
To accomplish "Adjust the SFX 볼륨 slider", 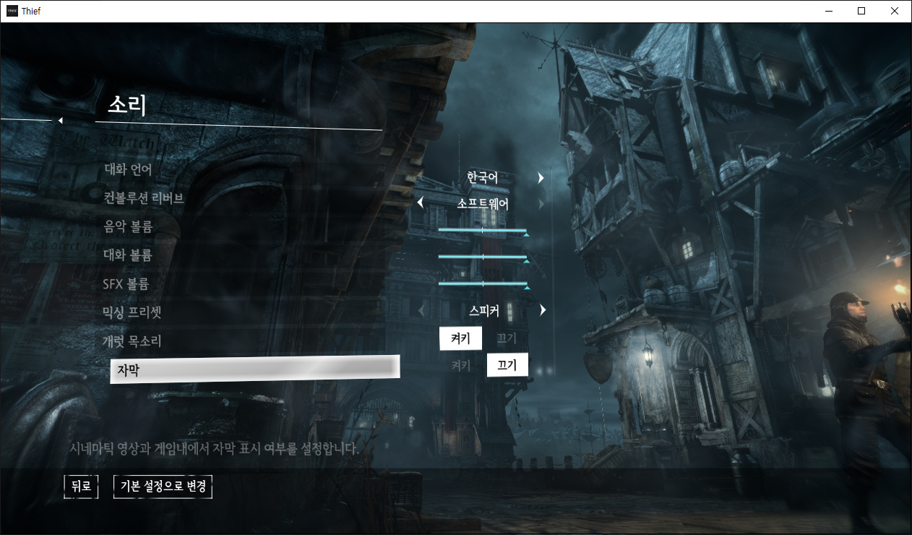I will point(483,284).
